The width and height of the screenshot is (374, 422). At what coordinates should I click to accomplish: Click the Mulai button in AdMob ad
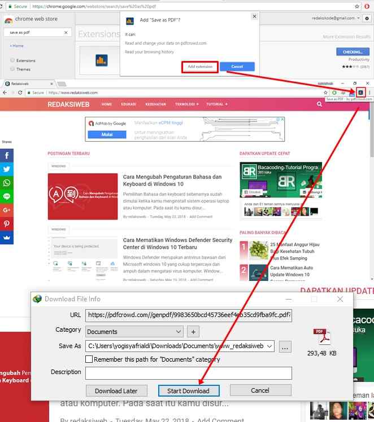coord(107,134)
